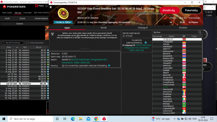The height and width of the screenshot is (122, 217).
Task: Sort players by Placering column
Action: coord(157,36)
